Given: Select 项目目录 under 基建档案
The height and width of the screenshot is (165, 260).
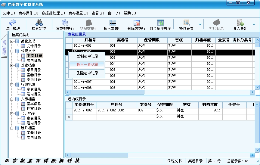Looking at the screenshot, I should pos(34,70).
